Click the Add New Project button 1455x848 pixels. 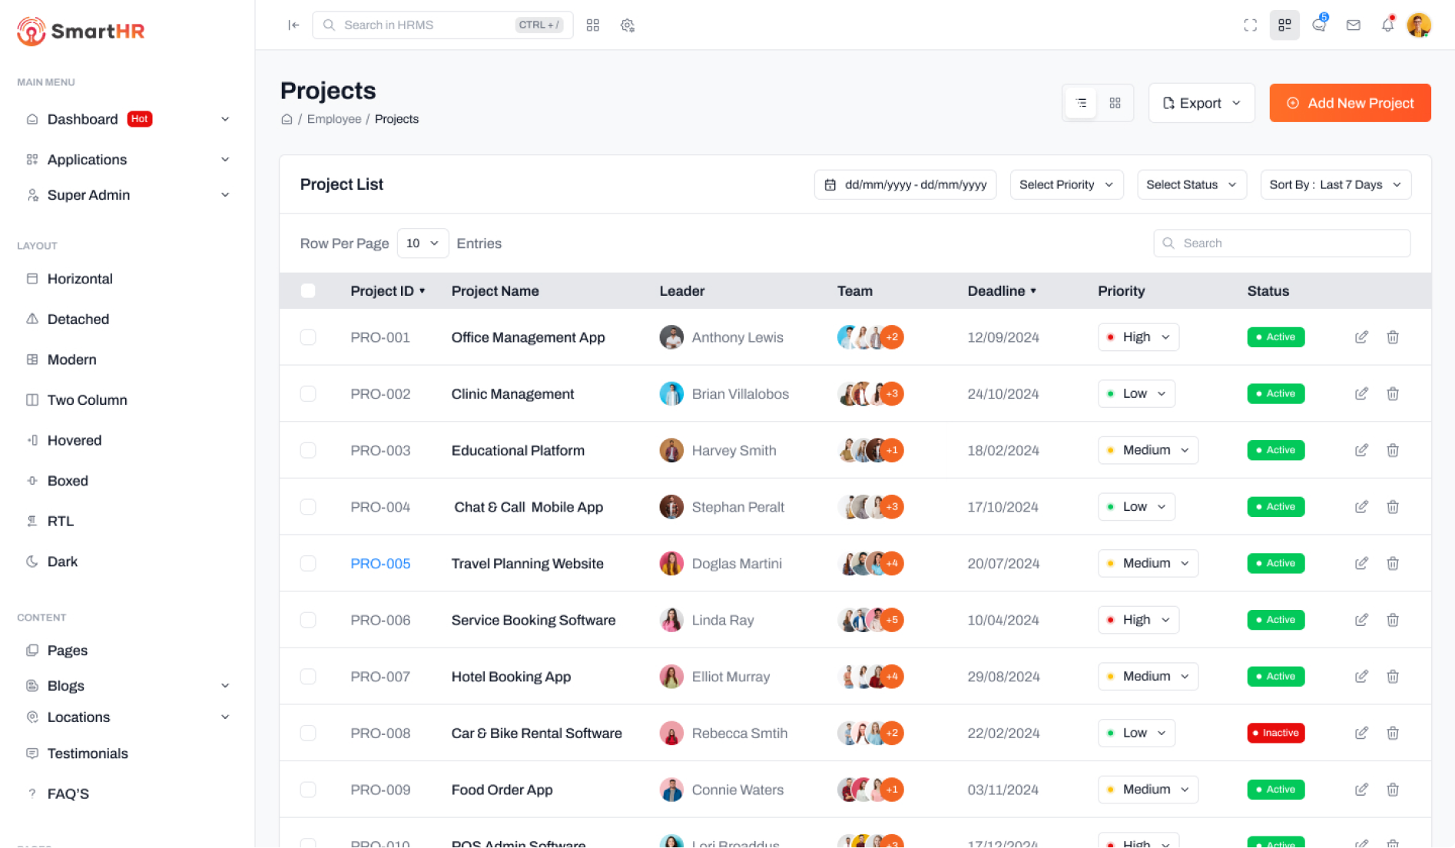1350,103
